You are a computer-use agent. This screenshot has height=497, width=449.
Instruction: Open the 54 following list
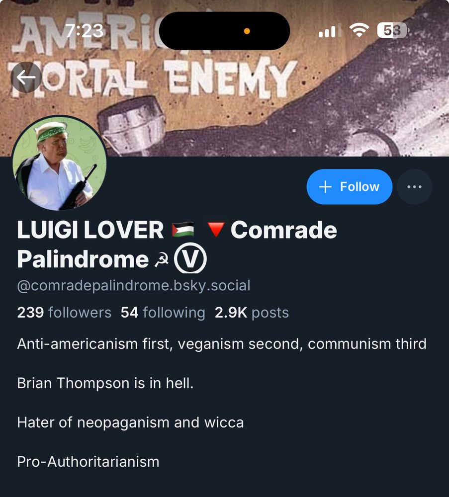[163, 312]
